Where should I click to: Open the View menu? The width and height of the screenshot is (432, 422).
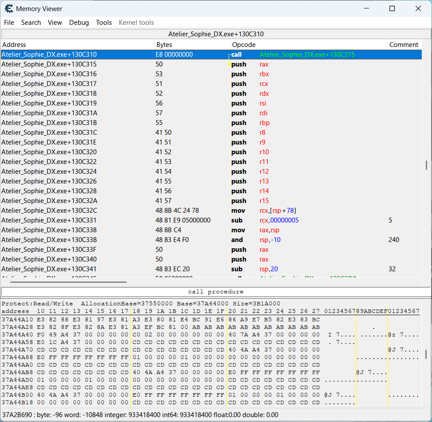point(55,23)
